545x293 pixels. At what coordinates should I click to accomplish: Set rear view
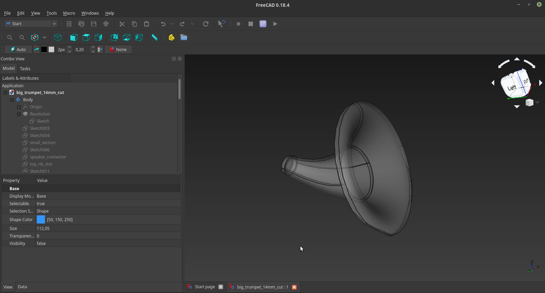pos(114,37)
